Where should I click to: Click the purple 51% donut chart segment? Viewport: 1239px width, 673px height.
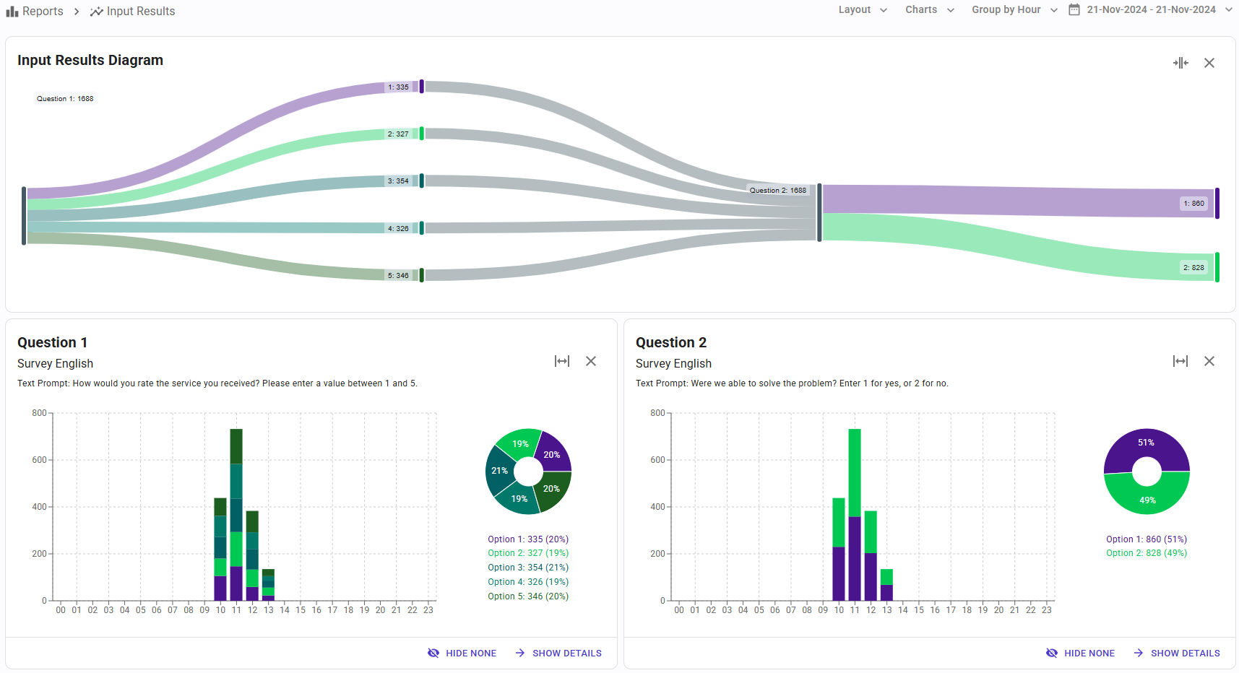[1147, 444]
